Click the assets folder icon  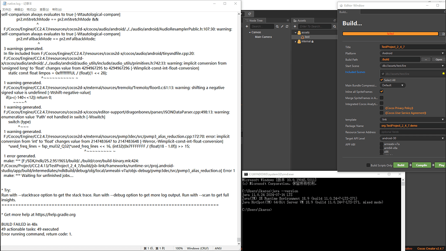pyautogui.click(x=299, y=32)
